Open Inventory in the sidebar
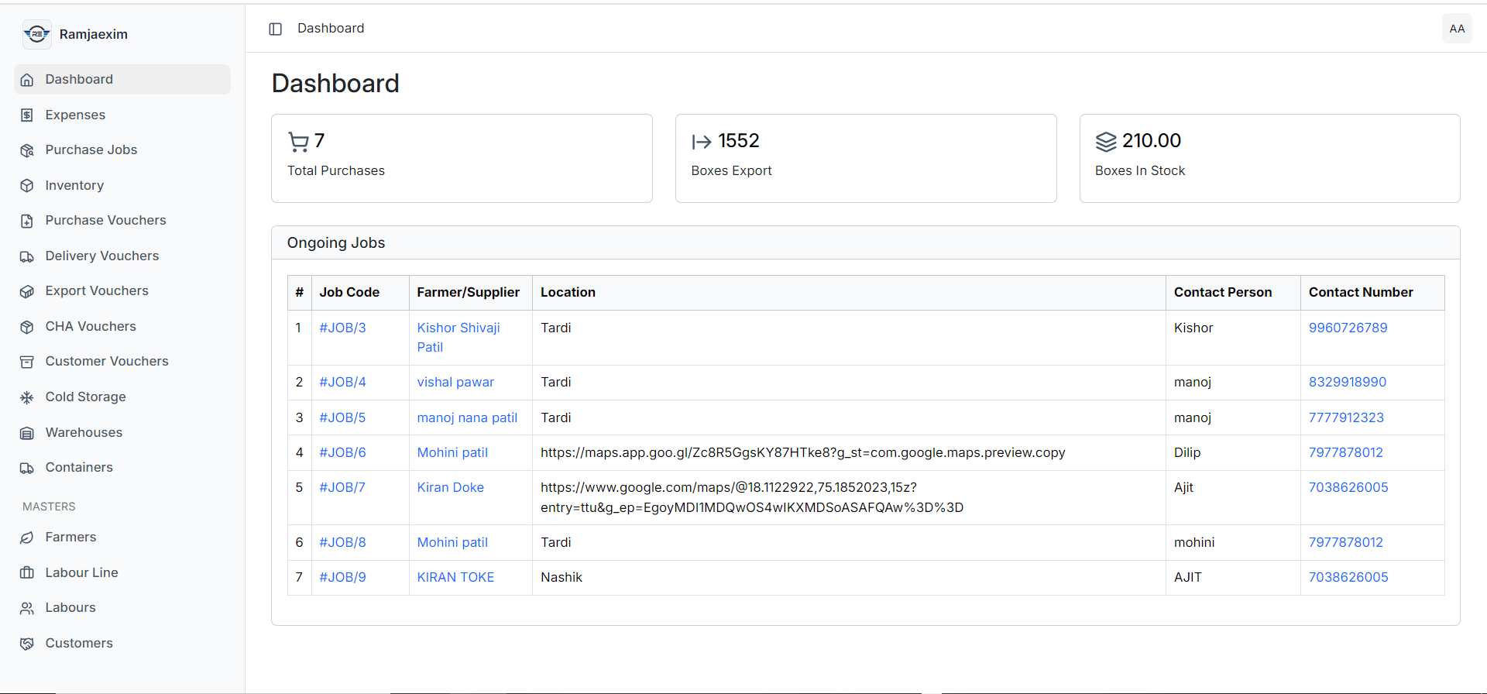1487x694 pixels. 122,185
